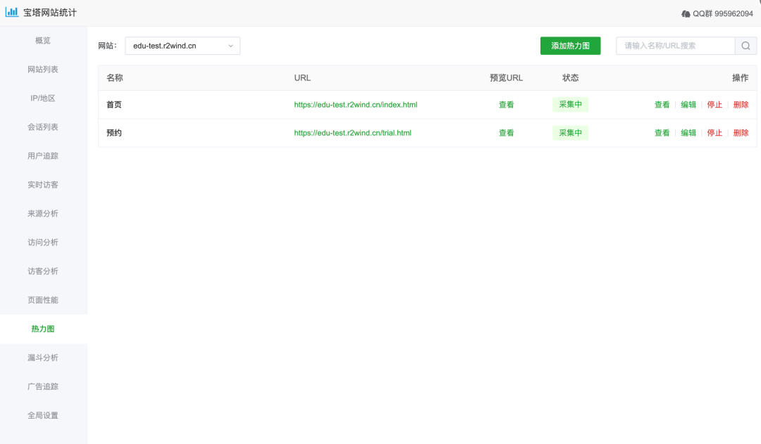Viewport: 761px width, 444px height.
Task: Open 概览 in the sidebar
Action: point(43,41)
